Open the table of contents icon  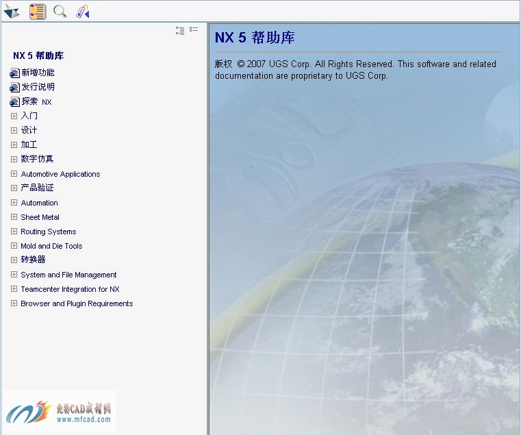[x=38, y=12]
